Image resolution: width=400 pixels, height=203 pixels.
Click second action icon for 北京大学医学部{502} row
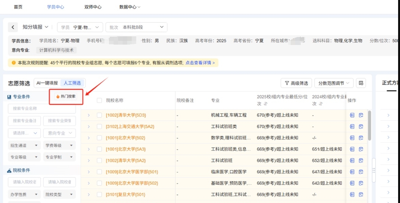tap(361, 183)
